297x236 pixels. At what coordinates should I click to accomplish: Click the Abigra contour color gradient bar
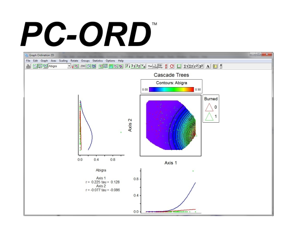click(171, 90)
